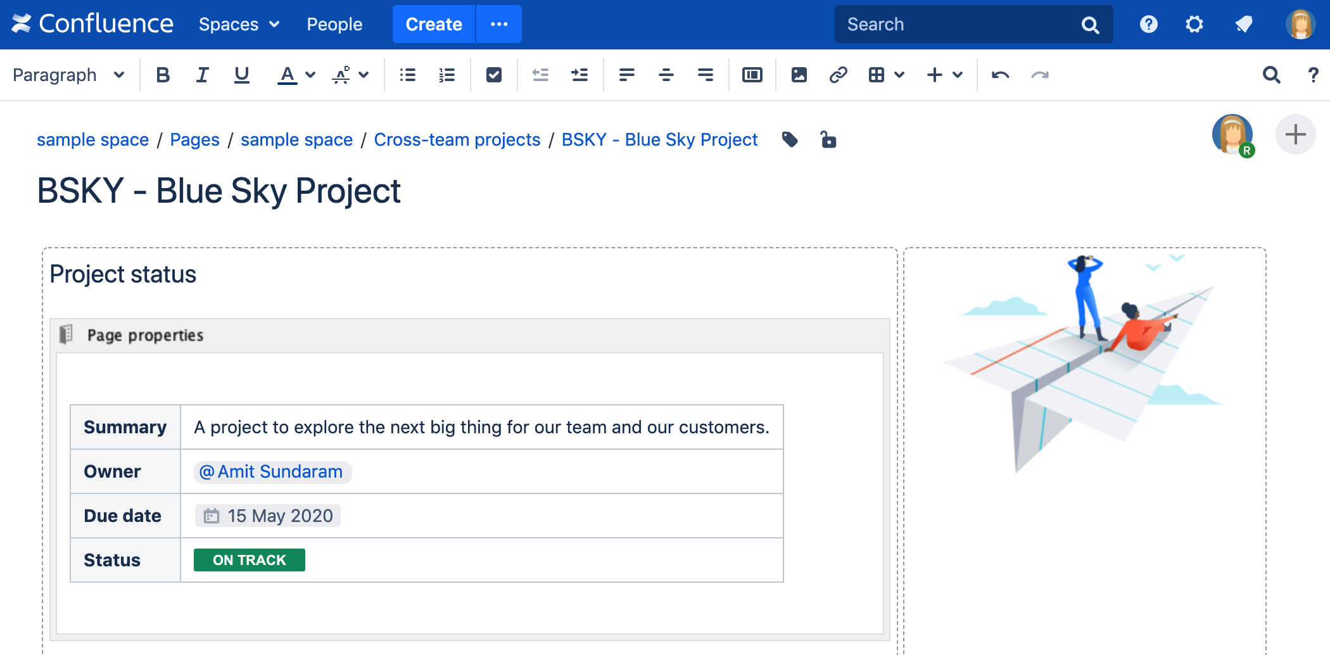Open BSKY - Blue Sky Project breadcrumb

[659, 139]
